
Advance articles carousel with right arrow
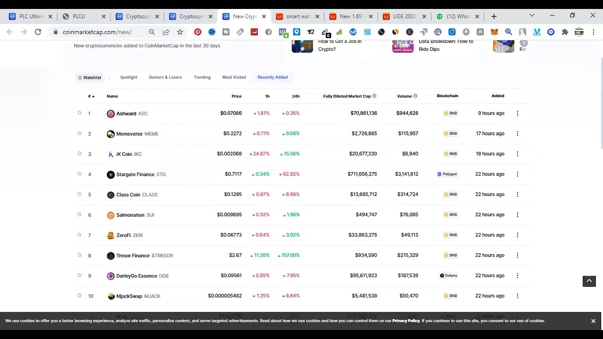click(x=524, y=43)
